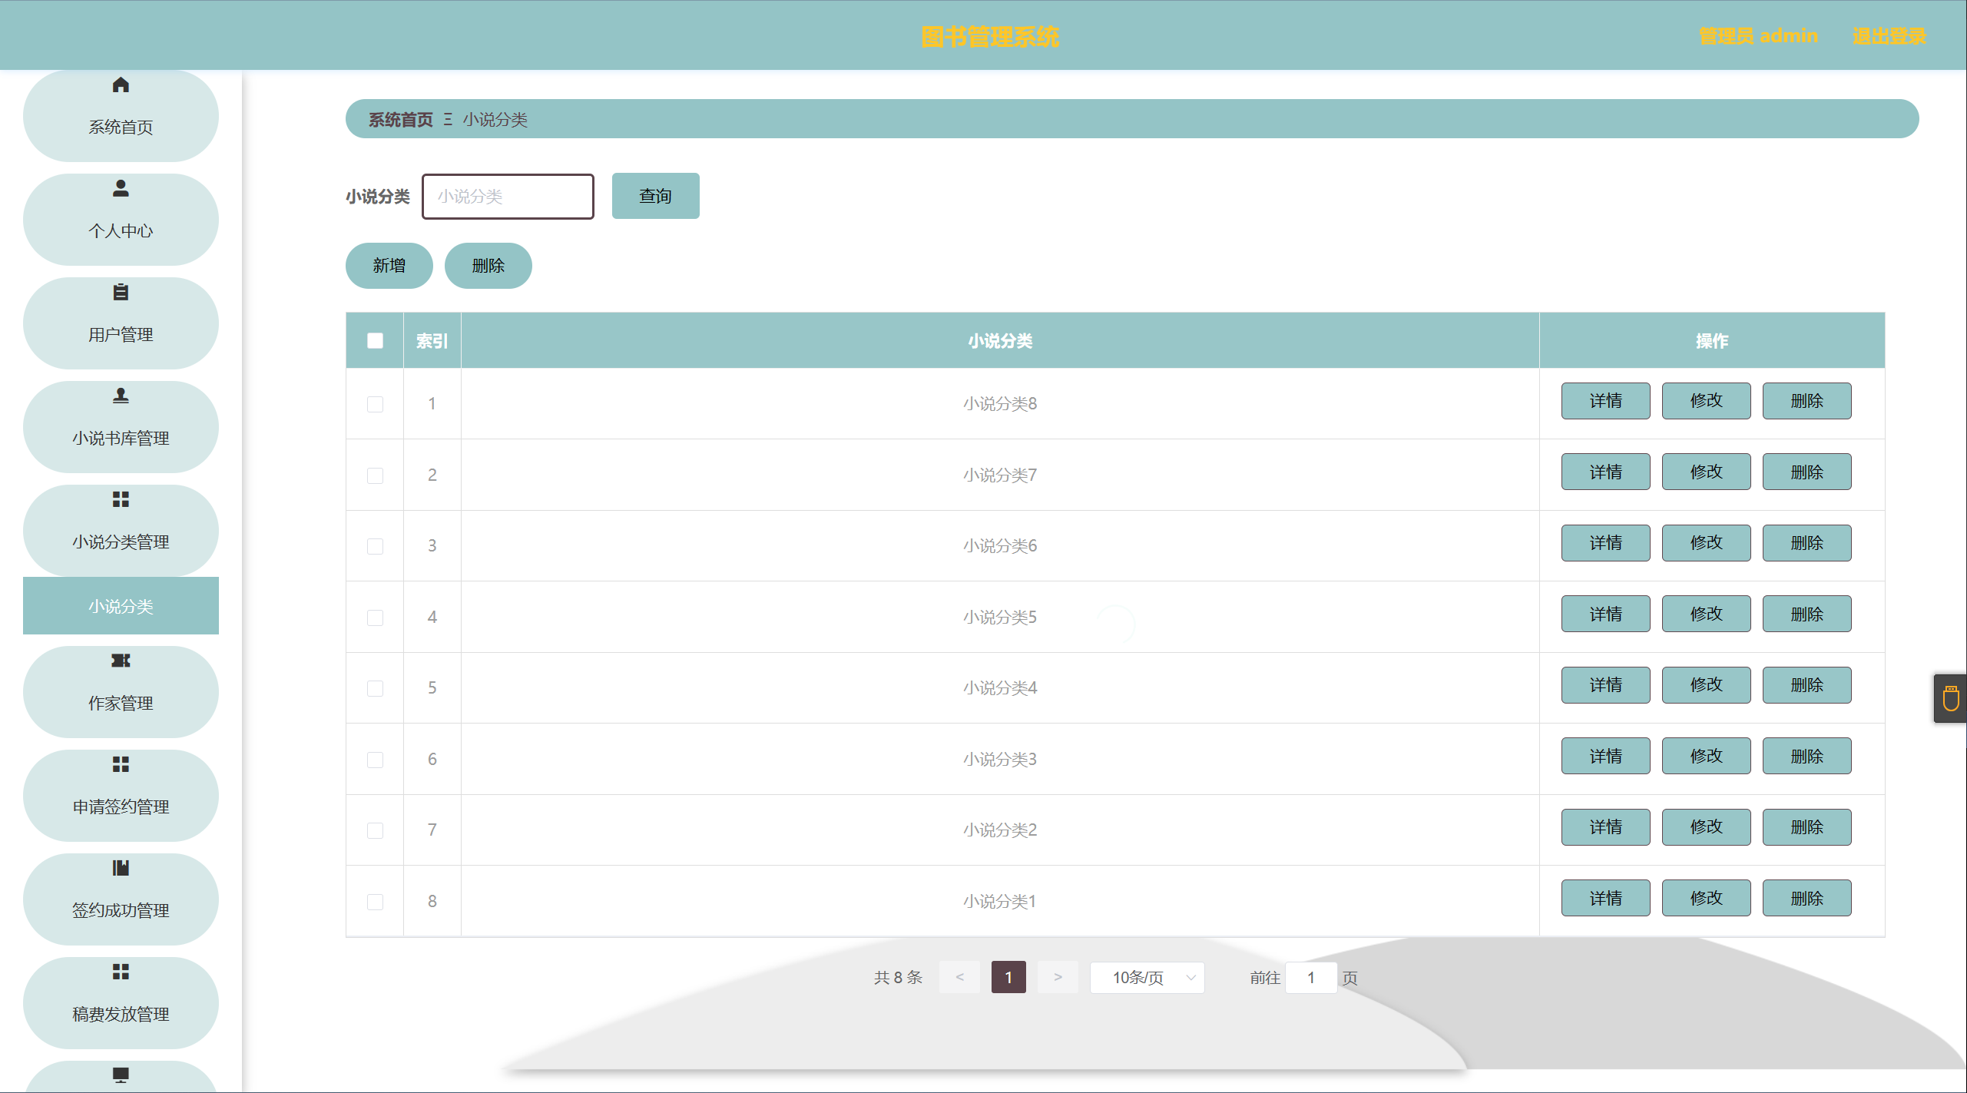Click 修改 for 小说分类7
The height and width of the screenshot is (1093, 1967).
tap(1706, 472)
